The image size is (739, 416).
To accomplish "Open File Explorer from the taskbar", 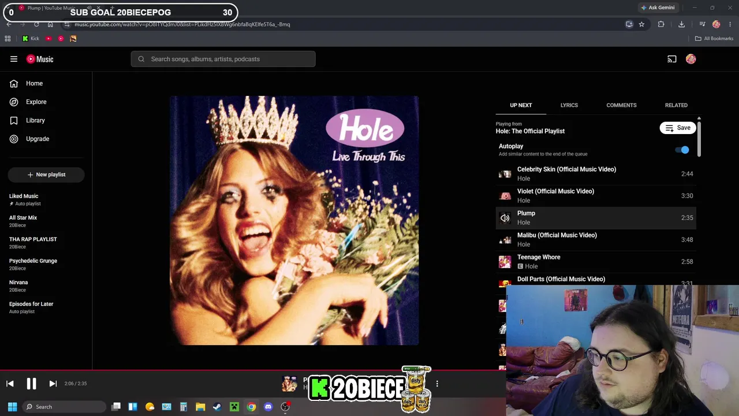I will [200, 407].
